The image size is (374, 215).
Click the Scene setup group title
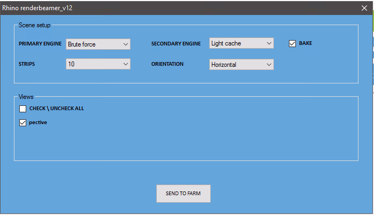tap(35, 25)
